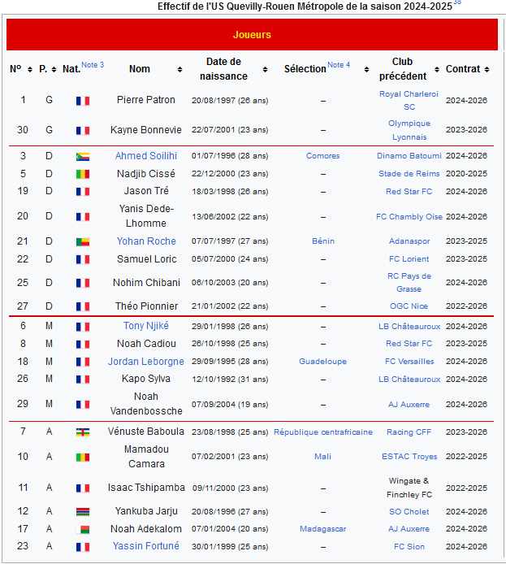
Task: Follow the ESTAC Troyes club link
Action: pos(409,457)
